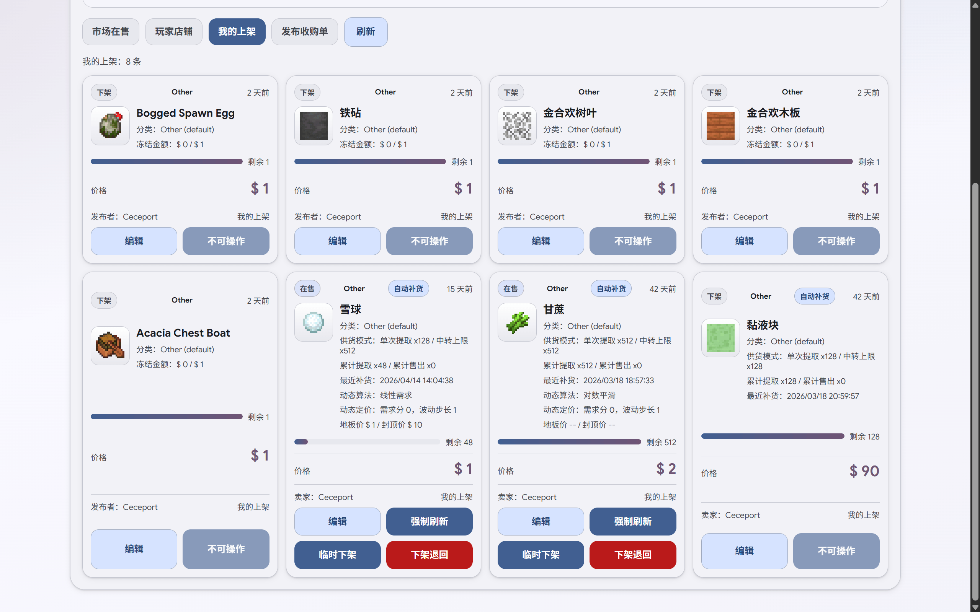Click 临时下架 for 雪球
Viewport: 980px width, 612px height.
(337, 555)
